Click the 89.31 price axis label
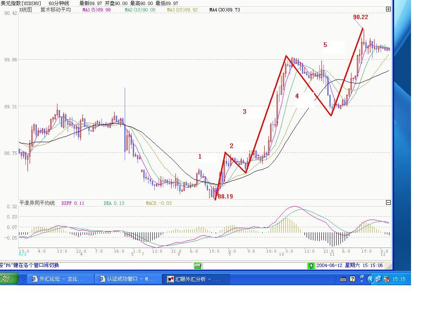 (11, 106)
